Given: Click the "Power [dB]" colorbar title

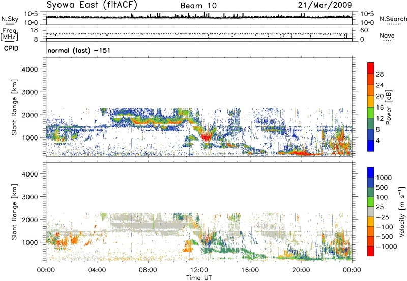Looking at the screenshot, I should (388, 107).
